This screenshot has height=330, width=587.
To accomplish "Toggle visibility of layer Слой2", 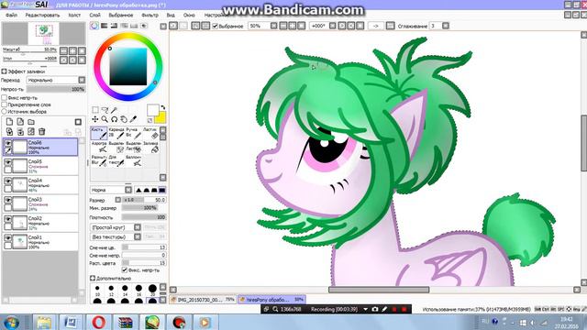I will pyautogui.click(x=7, y=219).
